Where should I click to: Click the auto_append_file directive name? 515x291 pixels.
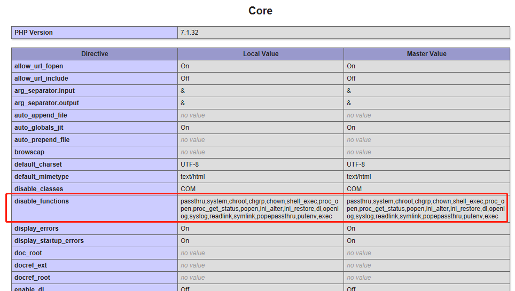[x=41, y=115]
